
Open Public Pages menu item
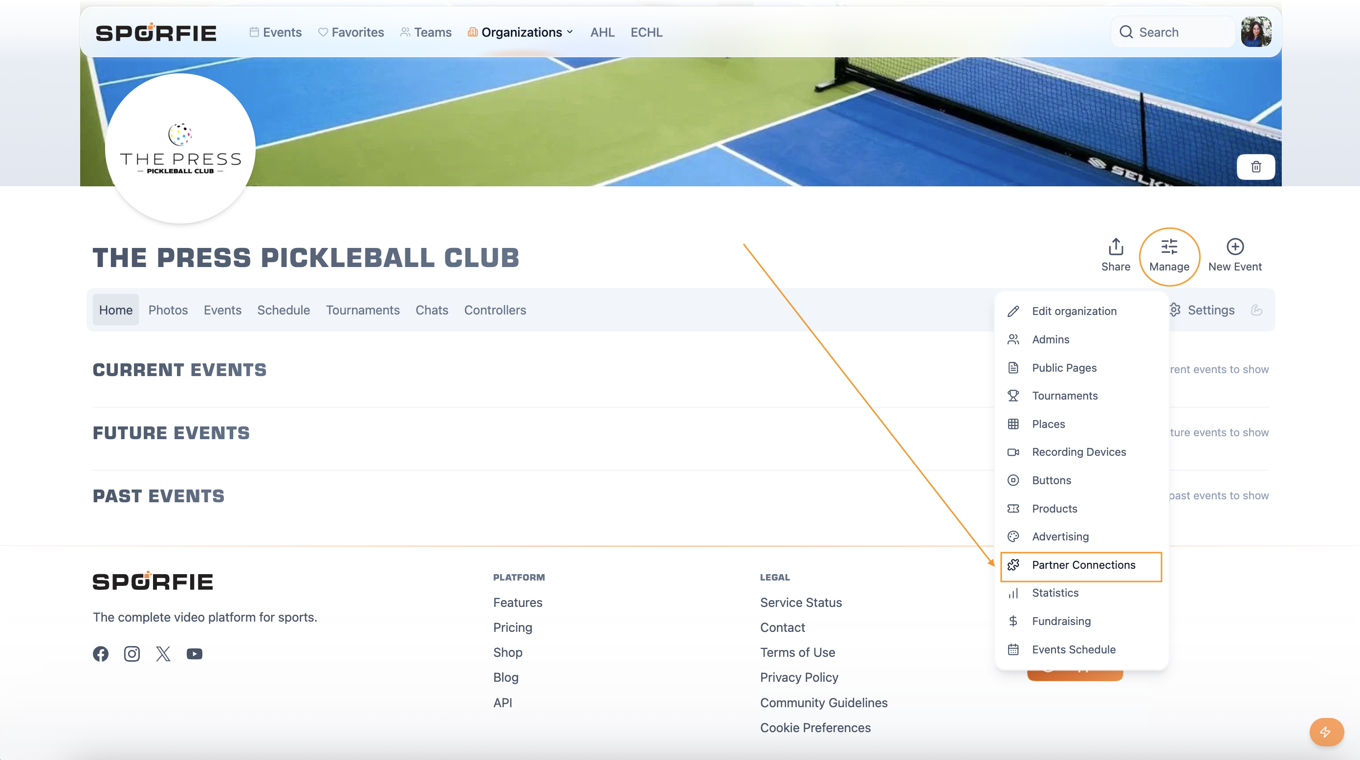pos(1081,368)
